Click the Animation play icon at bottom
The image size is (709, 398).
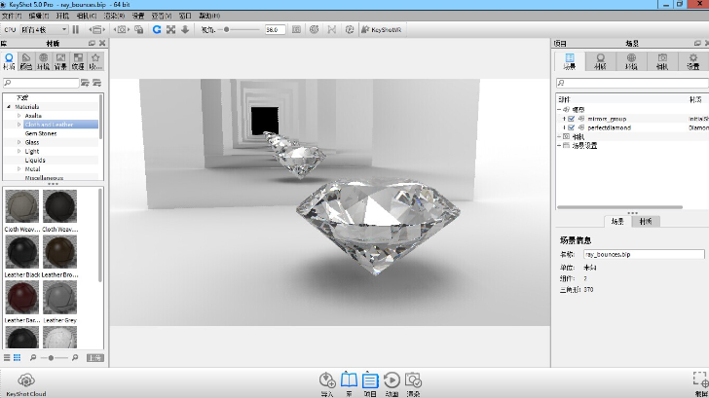coord(392,380)
